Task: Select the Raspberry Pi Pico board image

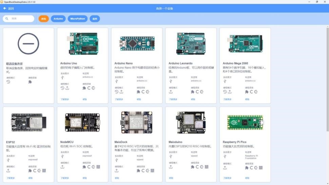Action: 245,123
